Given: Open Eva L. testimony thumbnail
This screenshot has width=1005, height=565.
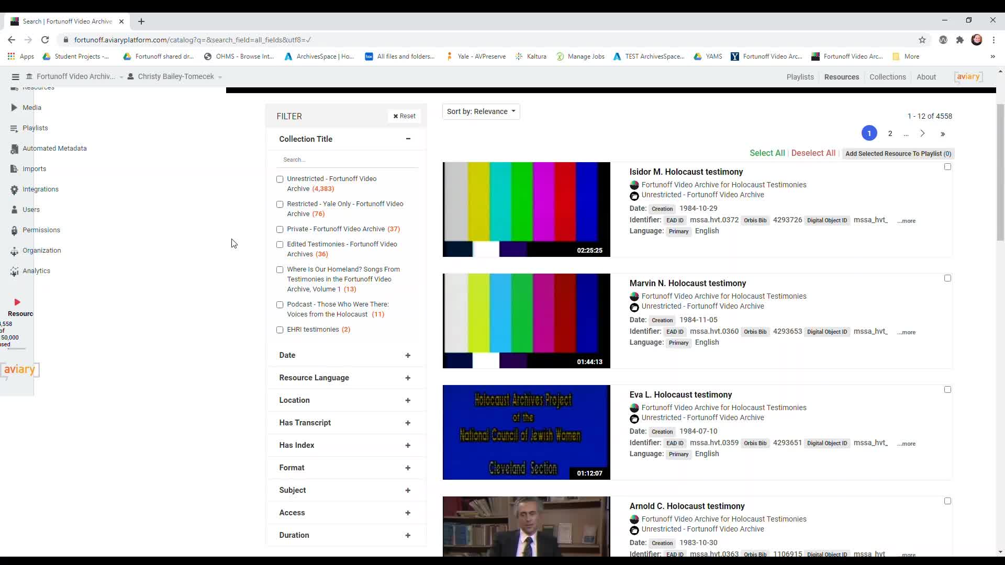Looking at the screenshot, I should point(526,432).
